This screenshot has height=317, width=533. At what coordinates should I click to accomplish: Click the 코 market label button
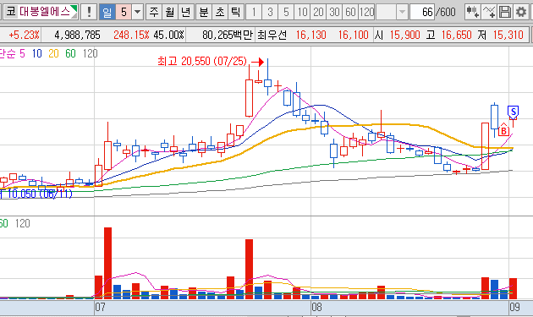click(x=10, y=12)
